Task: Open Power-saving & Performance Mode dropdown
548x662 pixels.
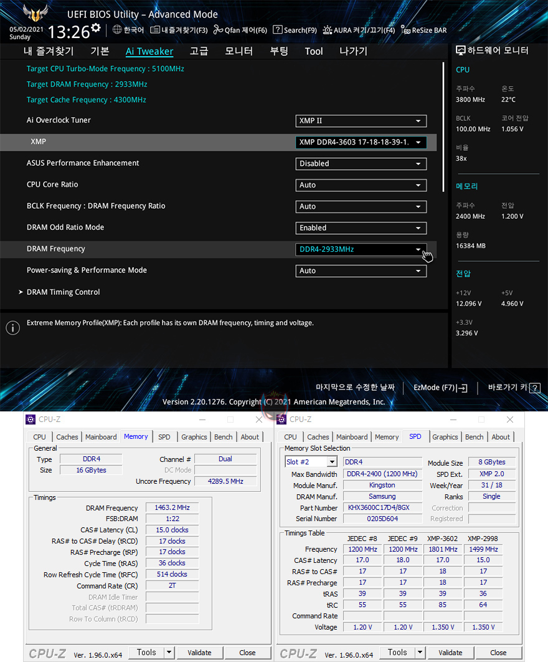Action: [x=361, y=271]
